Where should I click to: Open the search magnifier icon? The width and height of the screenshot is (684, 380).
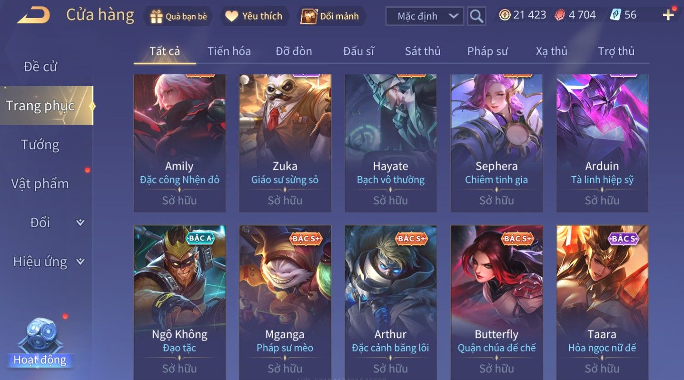(476, 16)
